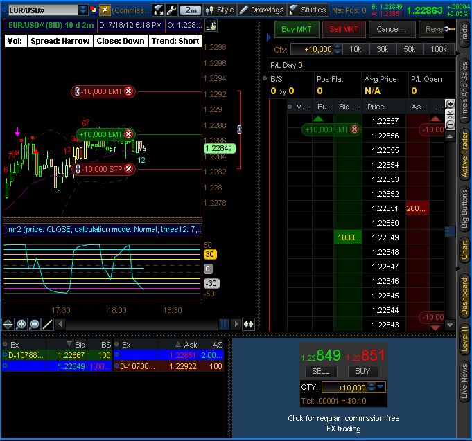The image size is (472, 441).
Task: Activate the crosshair pan tool
Action: 8,325
